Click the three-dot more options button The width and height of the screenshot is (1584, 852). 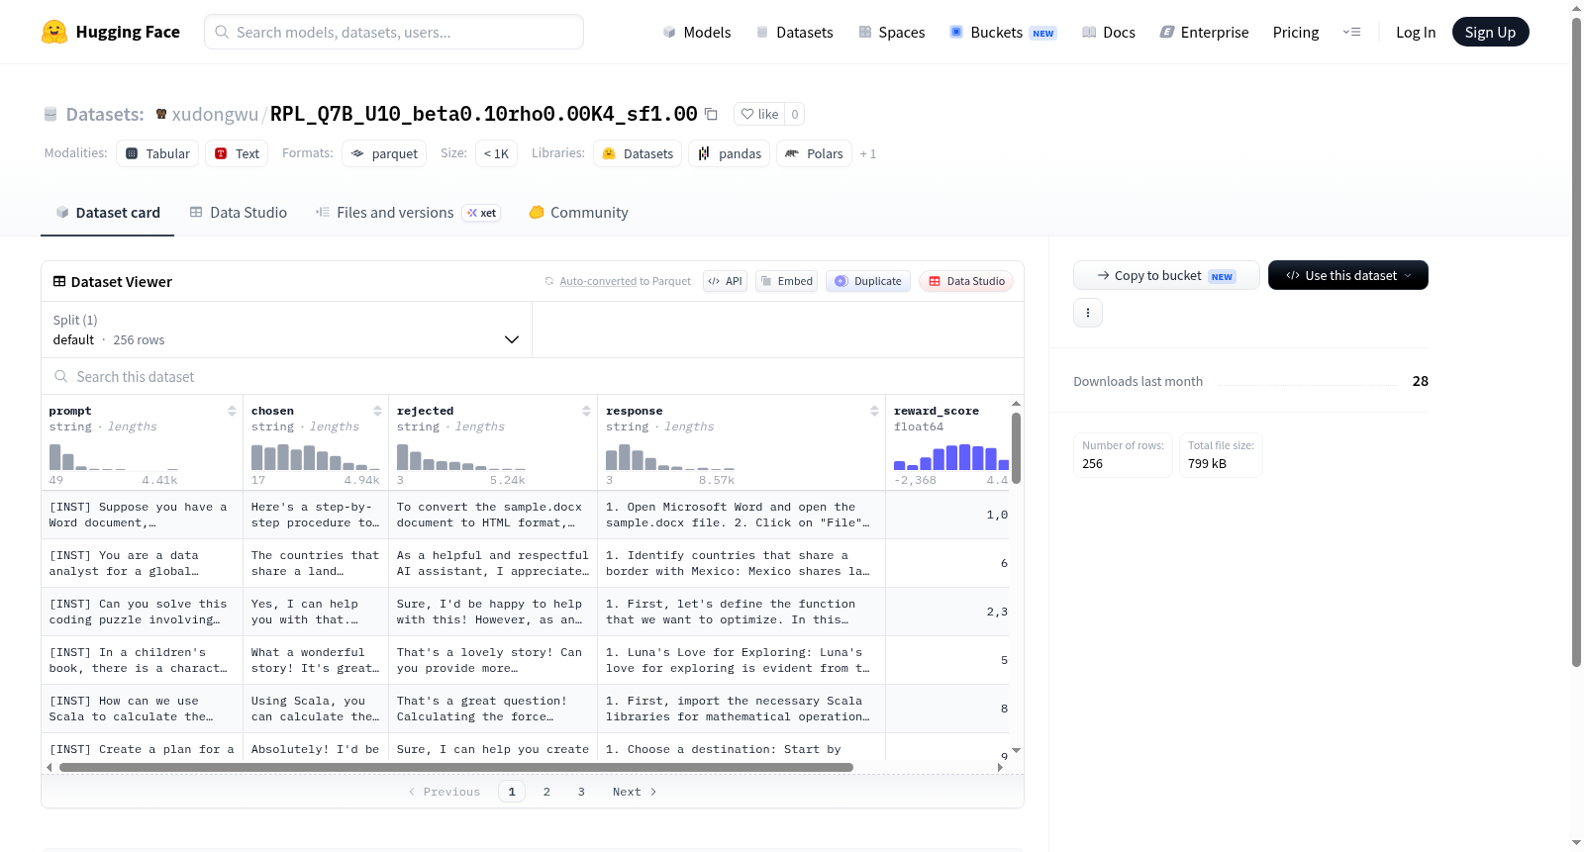1088,313
